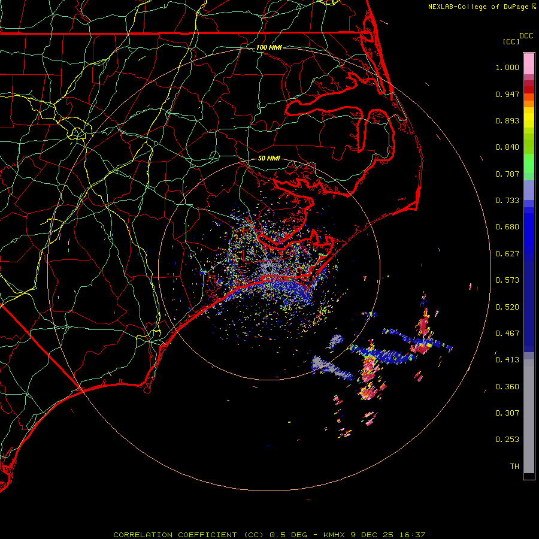The width and height of the screenshot is (539, 539).
Task: Select the 0.413 scale value
Action: [507, 360]
